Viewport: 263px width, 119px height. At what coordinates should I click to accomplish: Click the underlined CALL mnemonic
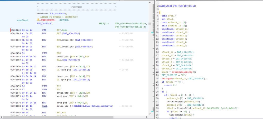pos(45,106)
